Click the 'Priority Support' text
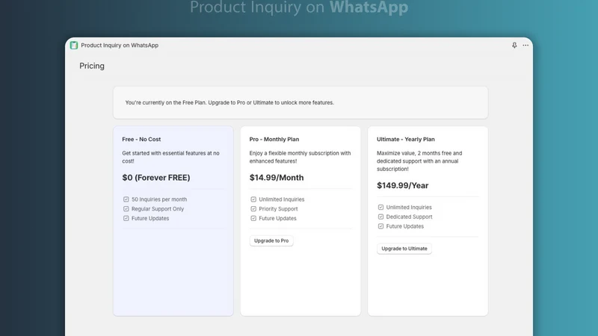Screen dimensions: 598x336 [278, 209]
